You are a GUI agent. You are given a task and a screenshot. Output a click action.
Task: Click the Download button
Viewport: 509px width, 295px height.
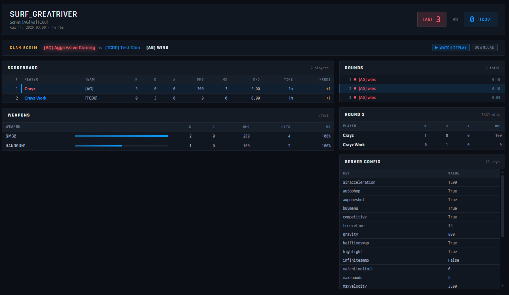(x=484, y=48)
